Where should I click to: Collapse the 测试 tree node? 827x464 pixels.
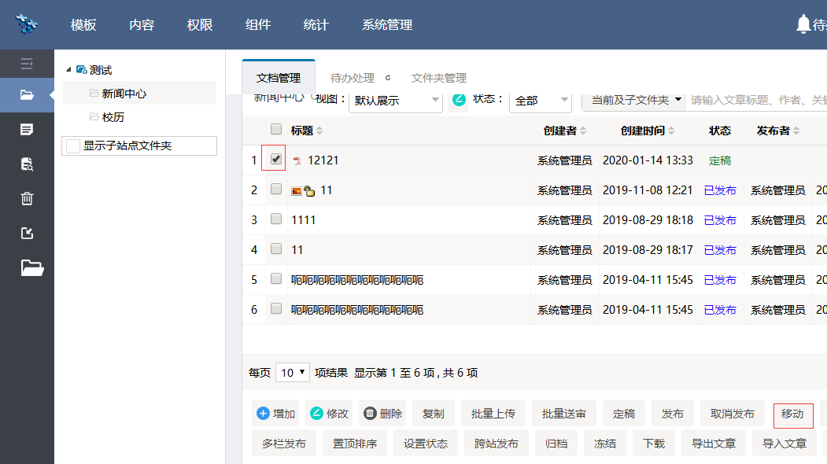point(68,70)
